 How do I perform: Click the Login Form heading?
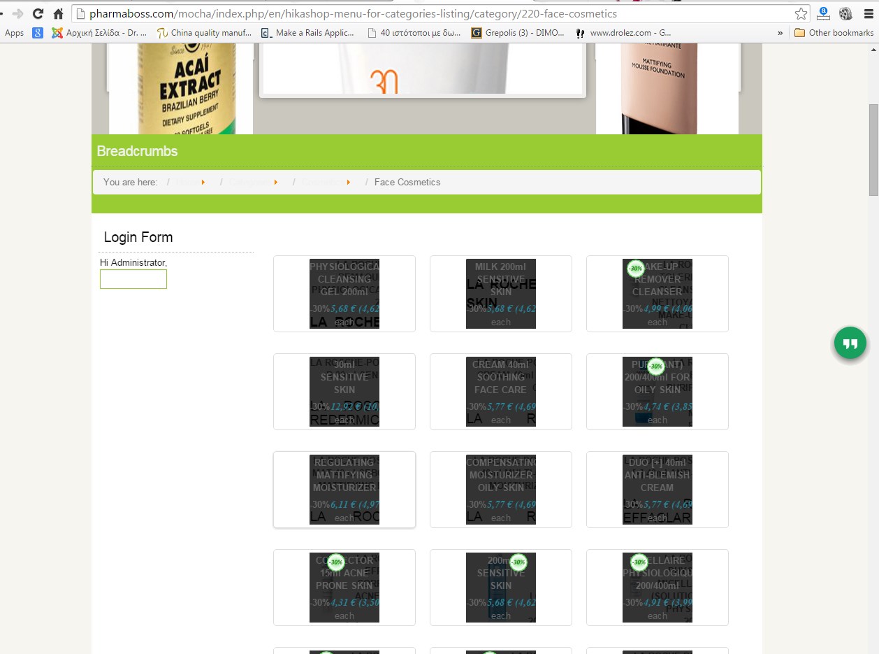(x=138, y=237)
